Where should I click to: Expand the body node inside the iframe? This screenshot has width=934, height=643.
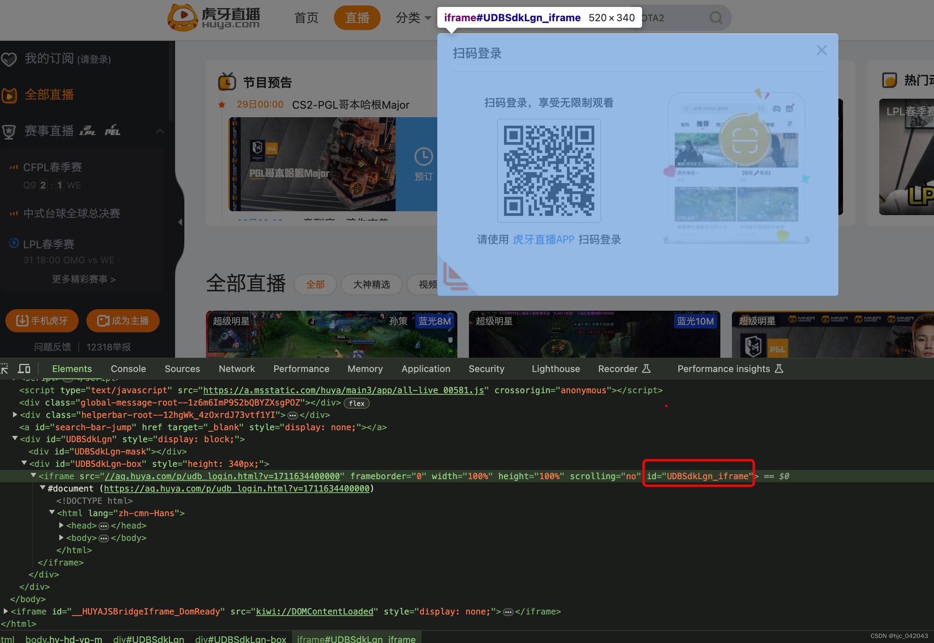coord(61,537)
